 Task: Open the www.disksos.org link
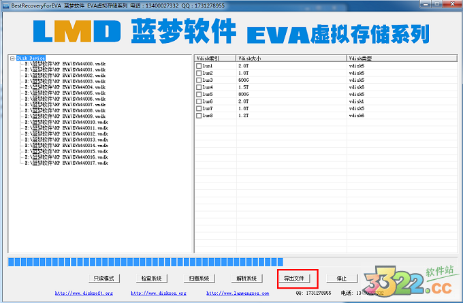click(159, 293)
